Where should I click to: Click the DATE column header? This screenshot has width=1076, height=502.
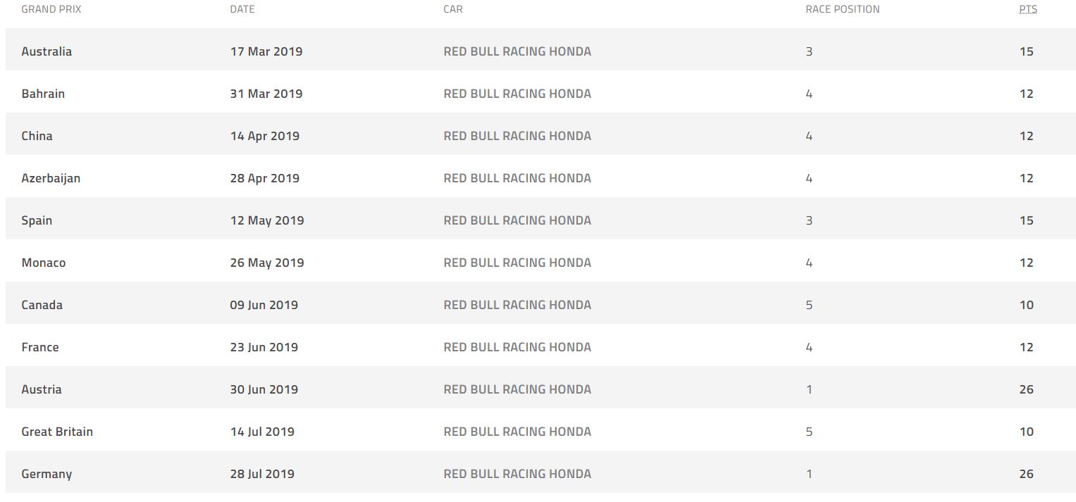(242, 9)
